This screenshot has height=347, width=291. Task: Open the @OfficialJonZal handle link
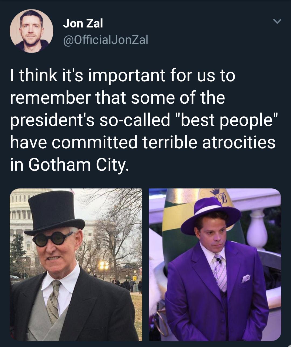[105, 40]
